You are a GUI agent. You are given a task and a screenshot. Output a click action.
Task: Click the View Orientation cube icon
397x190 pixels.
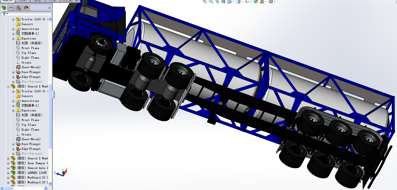point(229,2)
